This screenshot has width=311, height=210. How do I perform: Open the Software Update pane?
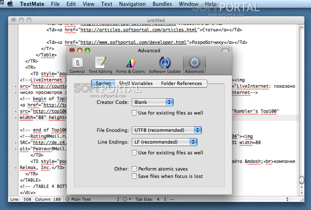point(165,66)
